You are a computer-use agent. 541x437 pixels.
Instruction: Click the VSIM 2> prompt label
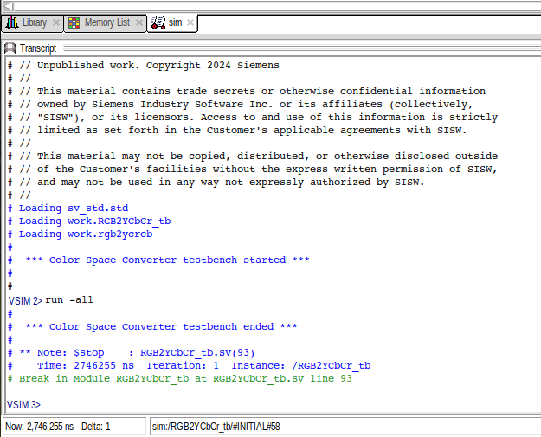click(x=25, y=301)
